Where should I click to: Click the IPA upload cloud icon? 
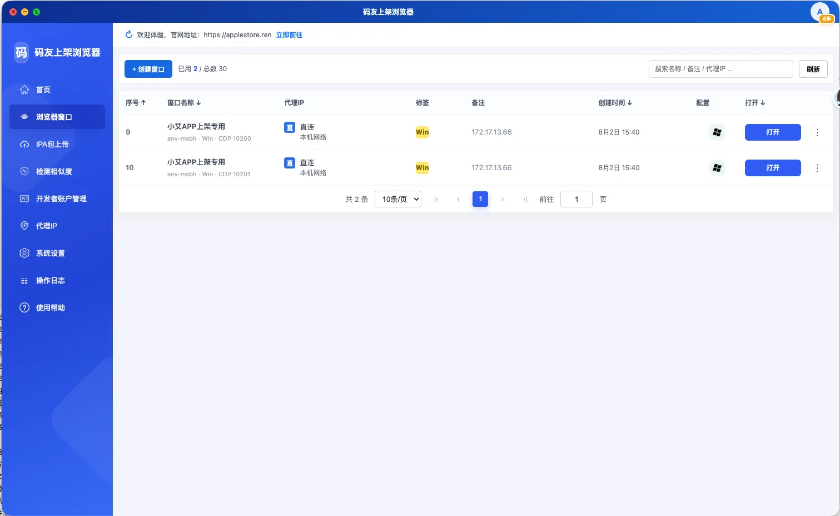[24, 144]
